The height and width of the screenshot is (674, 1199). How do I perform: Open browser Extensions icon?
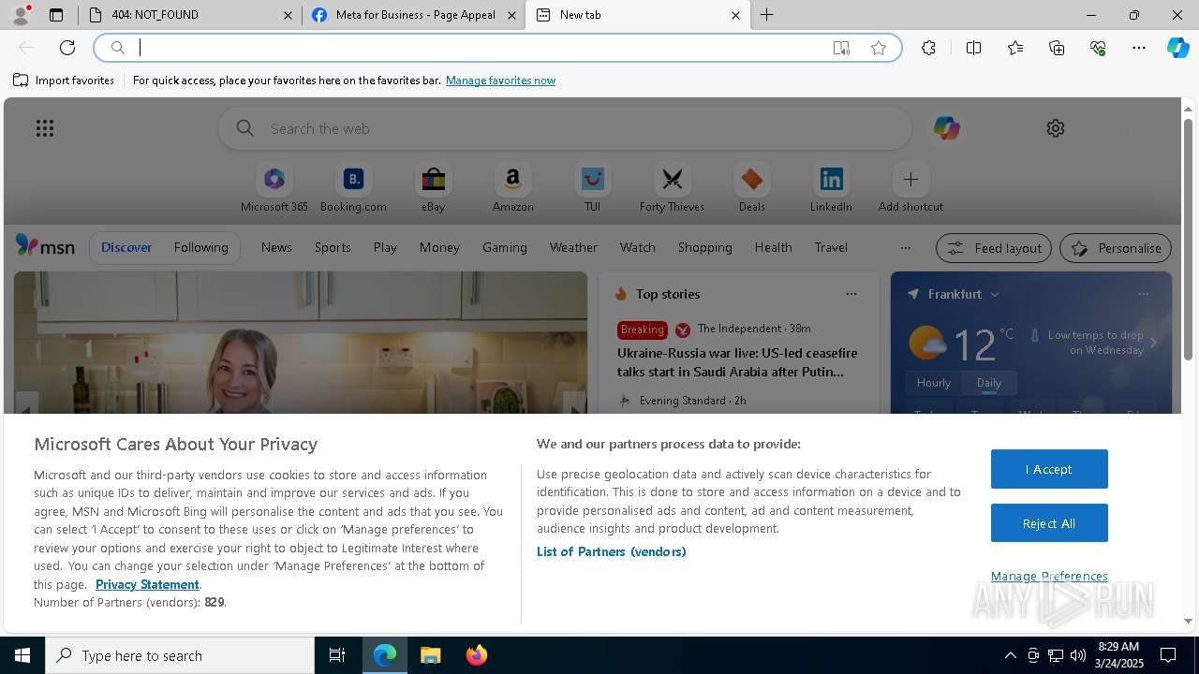pyautogui.click(x=928, y=48)
